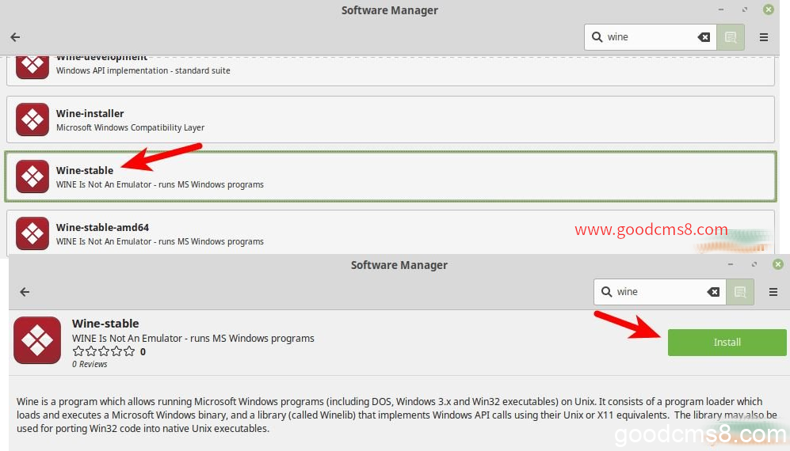
Task: Clear the wine search in the details window
Action: [x=713, y=292]
